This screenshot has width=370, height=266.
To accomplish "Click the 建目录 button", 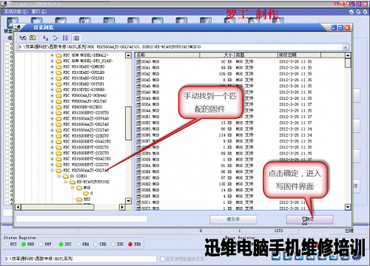I will click(233, 219).
